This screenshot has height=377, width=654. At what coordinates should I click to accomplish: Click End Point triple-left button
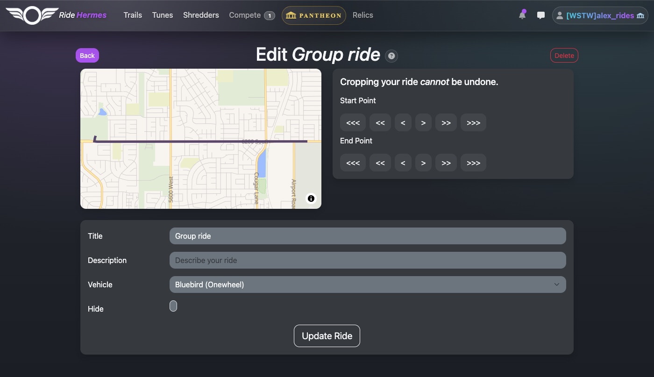tap(353, 163)
